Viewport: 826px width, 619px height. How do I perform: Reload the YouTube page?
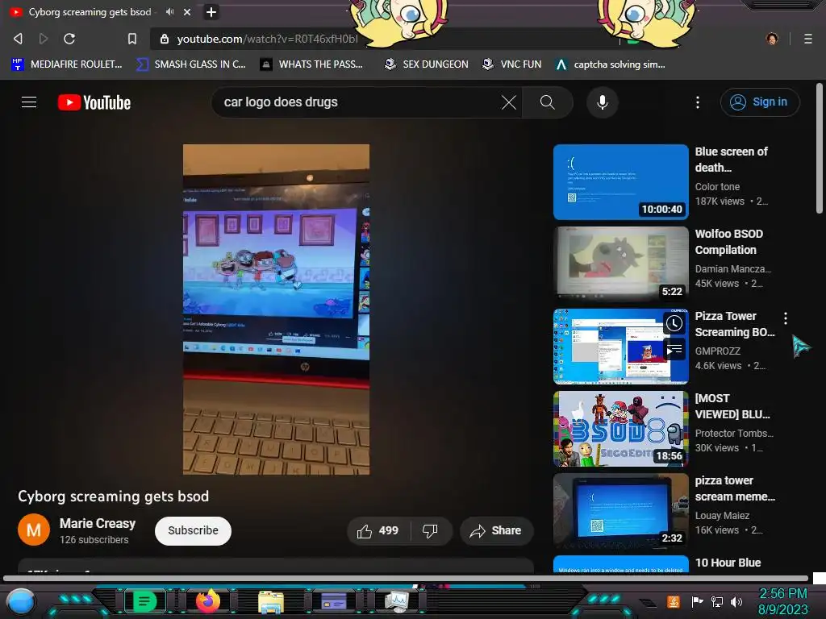[x=69, y=39]
